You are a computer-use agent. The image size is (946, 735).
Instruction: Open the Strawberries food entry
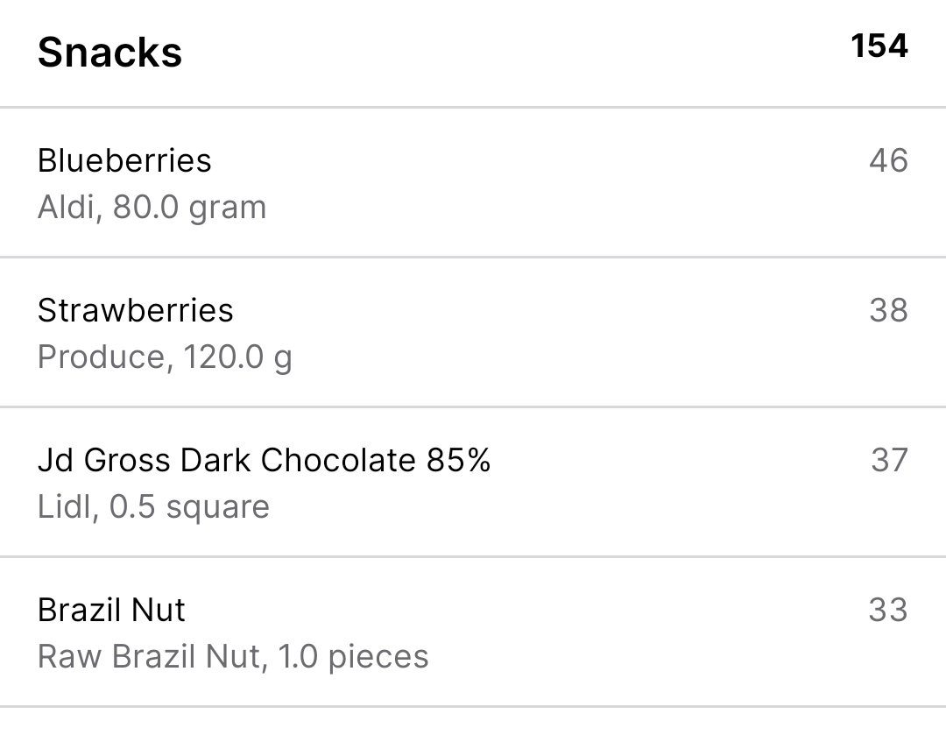pyautogui.click(x=473, y=333)
